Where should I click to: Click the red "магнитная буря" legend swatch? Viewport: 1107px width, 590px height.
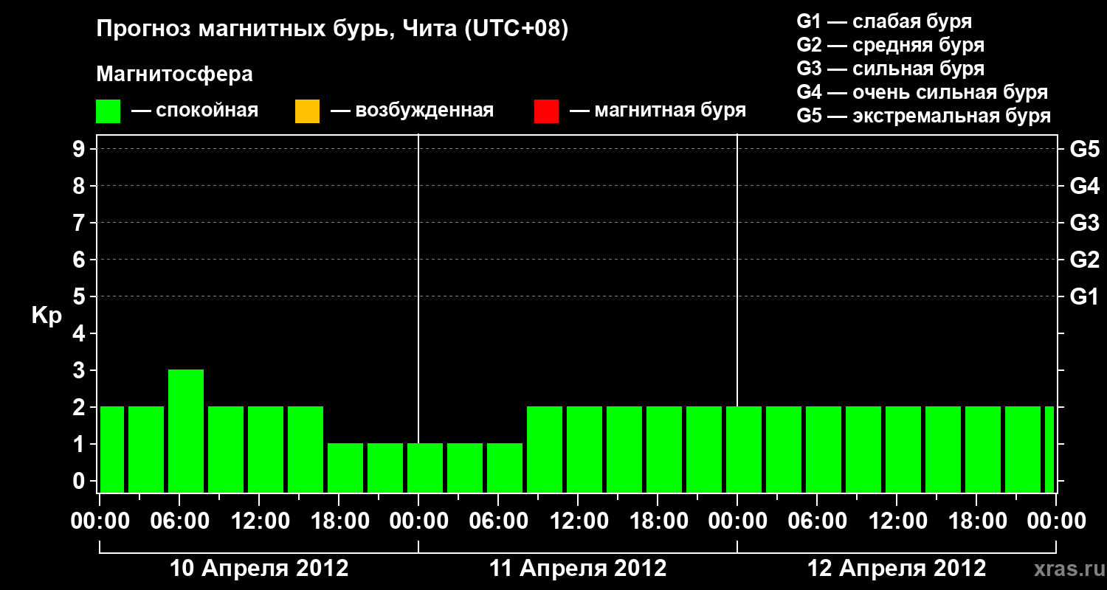point(546,111)
